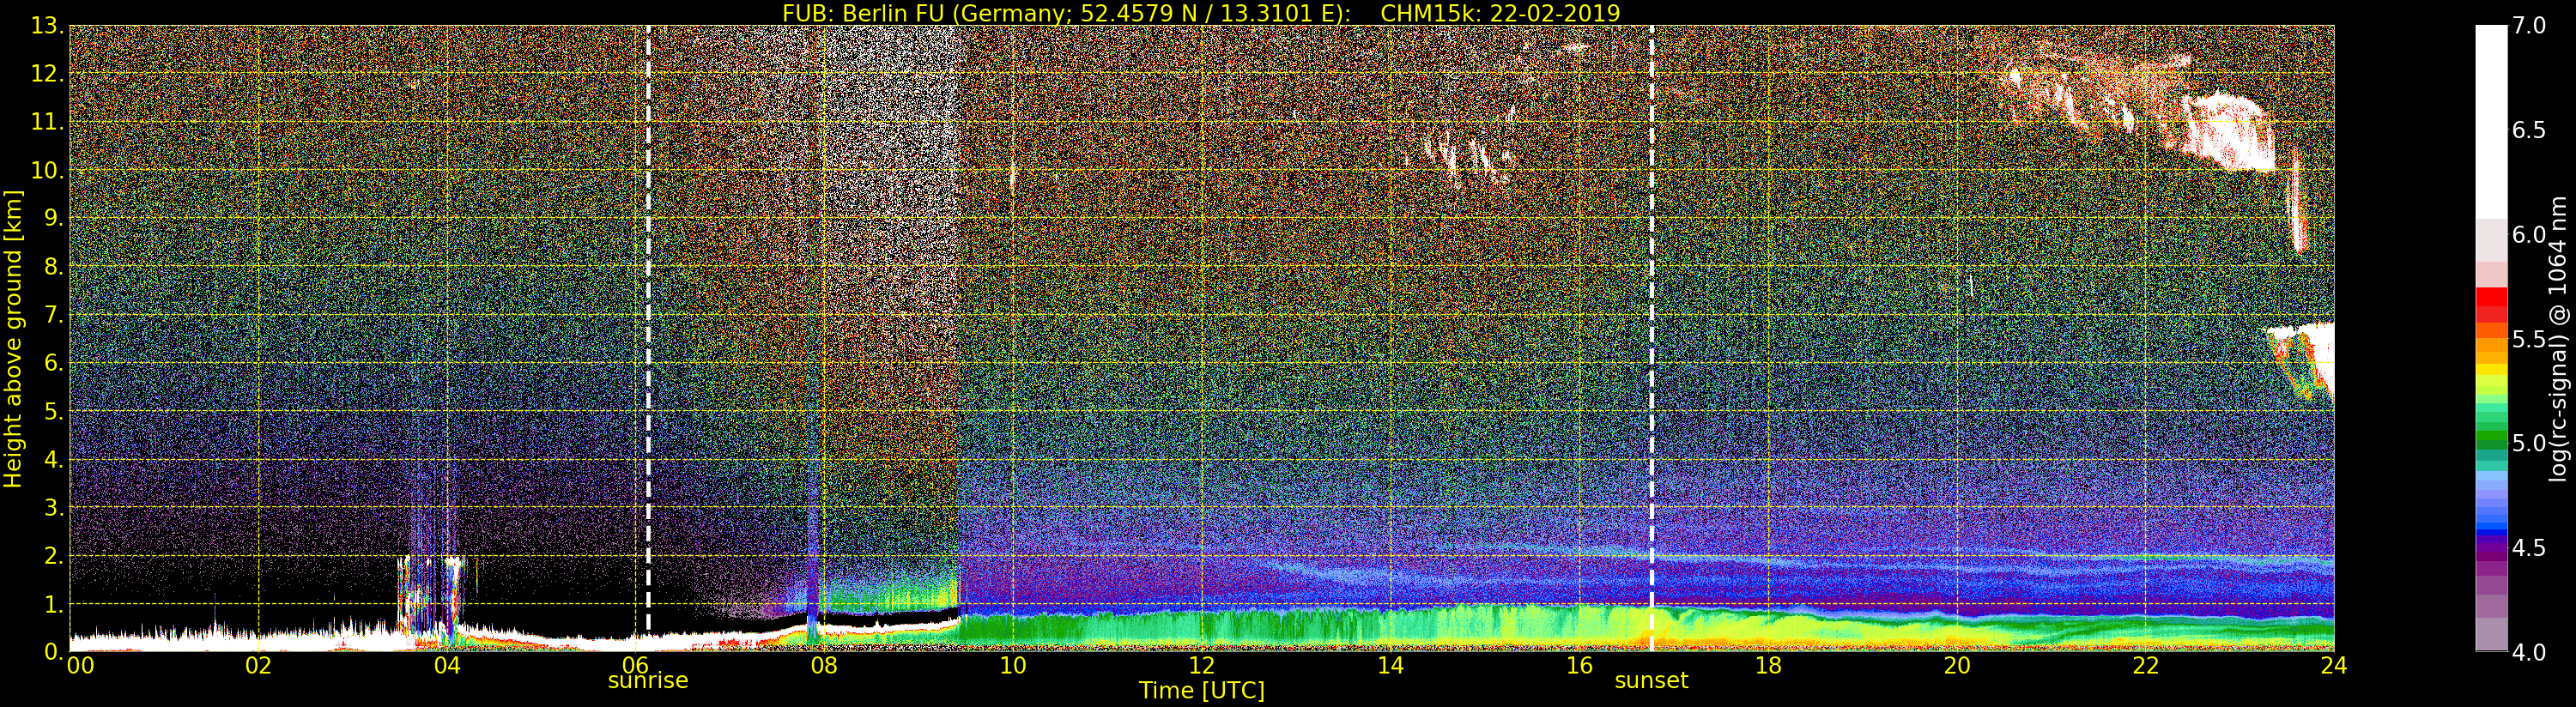2576x707 pixels.
Task: Click the white top segment of the colorbar
Action: click(2491, 122)
